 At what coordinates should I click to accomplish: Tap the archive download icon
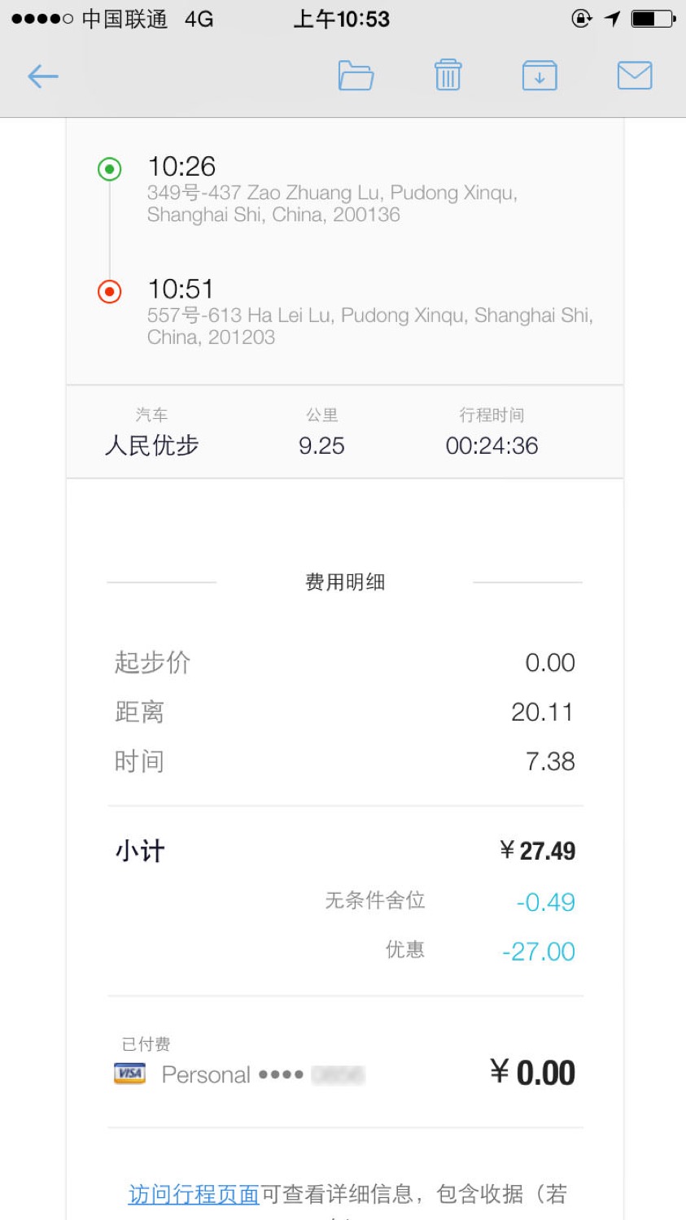(x=539, y=76)
